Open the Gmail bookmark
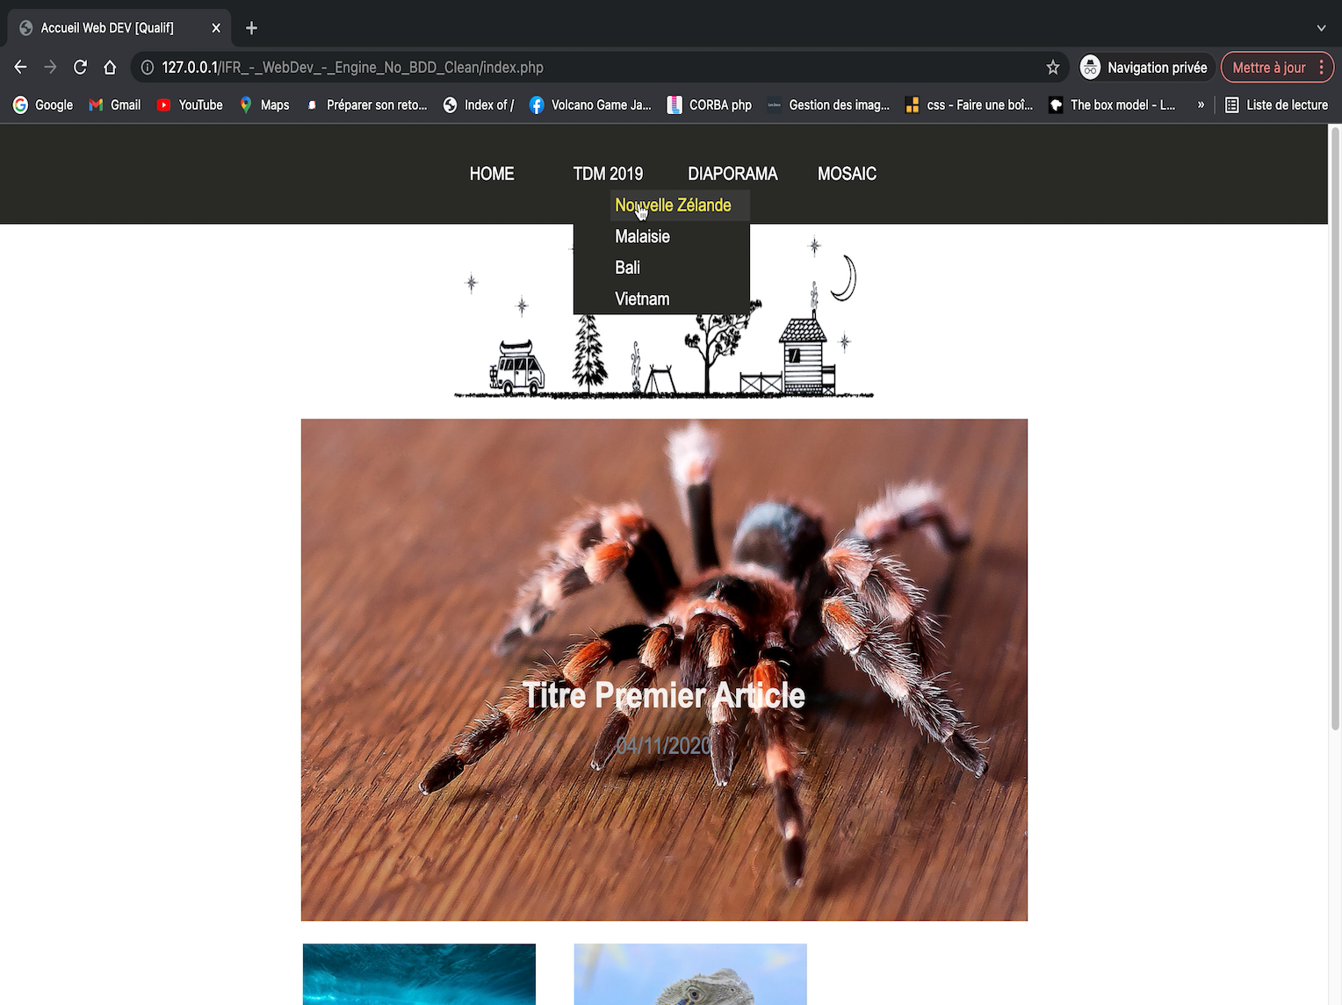This screenshot has height=1005, width=1342. 115,105
